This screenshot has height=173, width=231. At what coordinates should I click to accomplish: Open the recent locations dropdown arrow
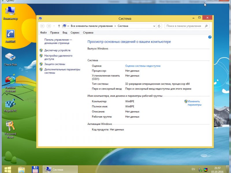(54, 26)
